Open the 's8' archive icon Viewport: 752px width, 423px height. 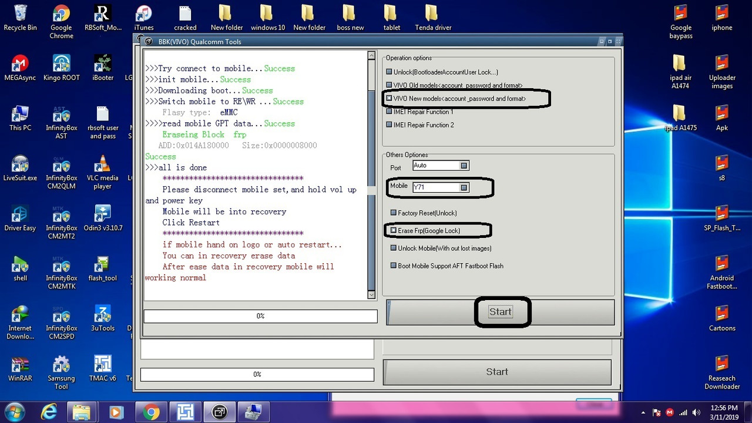(722, 168)
